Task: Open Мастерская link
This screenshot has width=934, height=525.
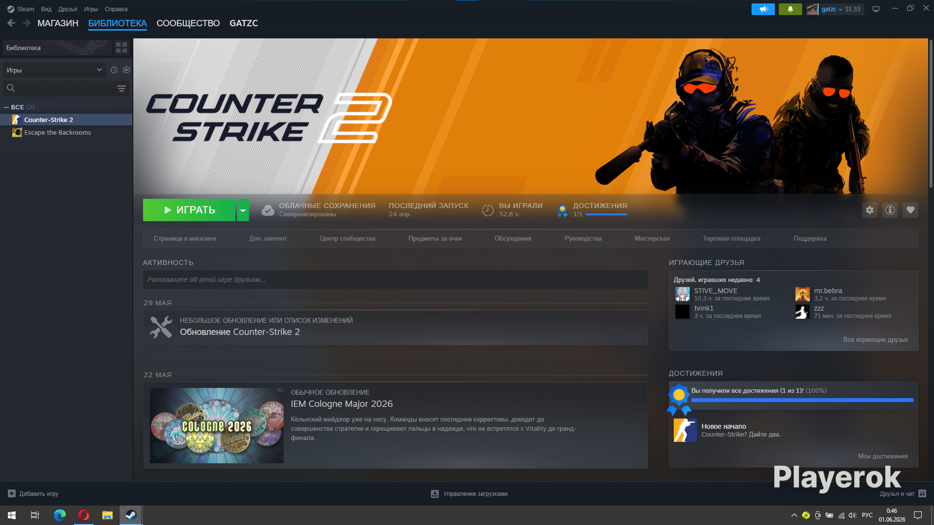Action: [652, 238]
